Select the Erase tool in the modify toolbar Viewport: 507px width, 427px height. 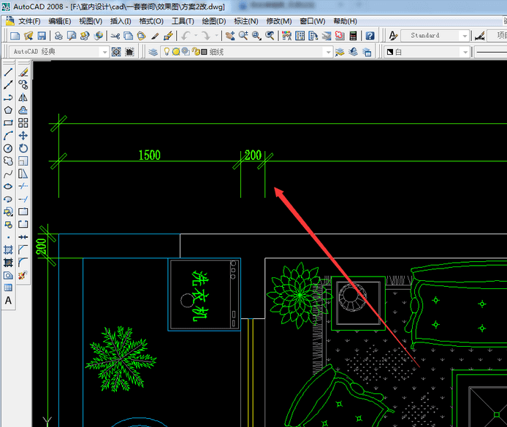pos(23,72)
